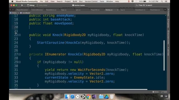
Task: Navigate back with the left tab arrow
Action: tap(10, 10)
